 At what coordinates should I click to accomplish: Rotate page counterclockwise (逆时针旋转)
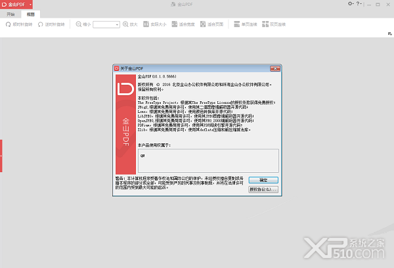(51, 24)
